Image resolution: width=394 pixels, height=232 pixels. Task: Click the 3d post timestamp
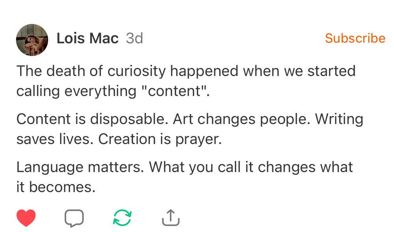(134, 39)
